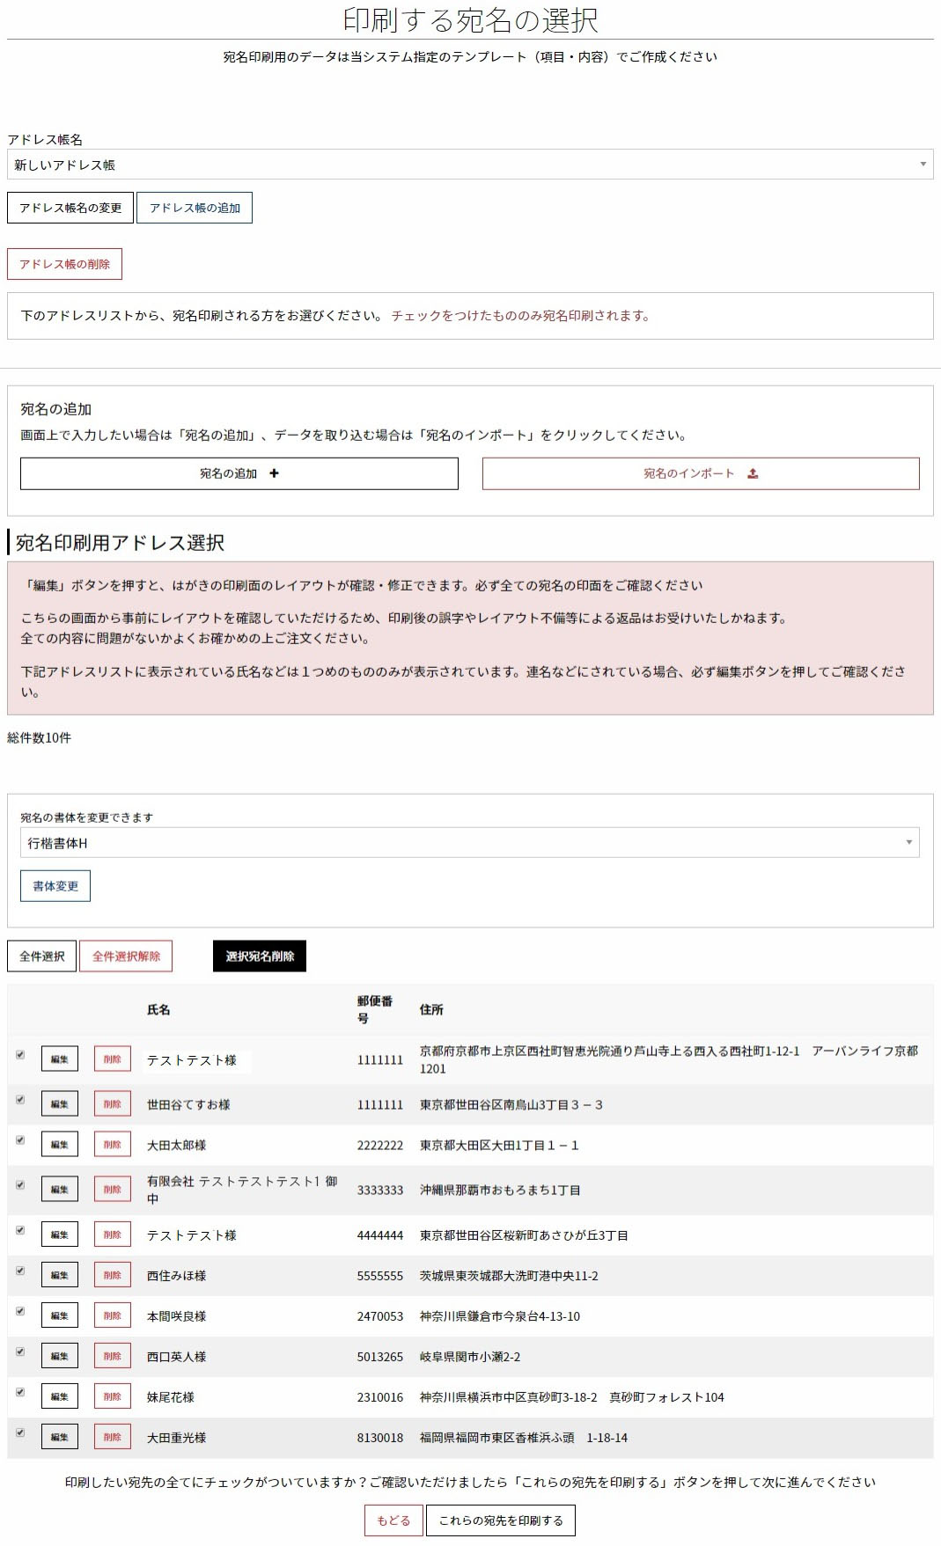Delete the 本間咲良様 entry
Image resolution: width=941 pixels, height=1546 pixels.
pyautogui.click(x=113, y=1315)
